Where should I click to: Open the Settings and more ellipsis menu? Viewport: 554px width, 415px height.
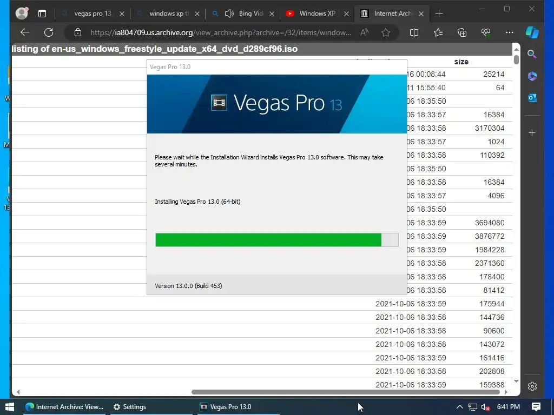pos(510,32)
